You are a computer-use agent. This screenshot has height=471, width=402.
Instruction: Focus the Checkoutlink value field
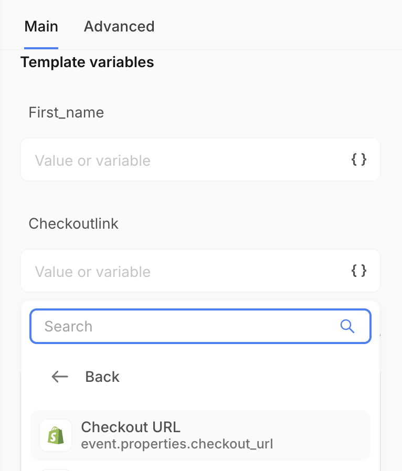(x=184, y=271)
